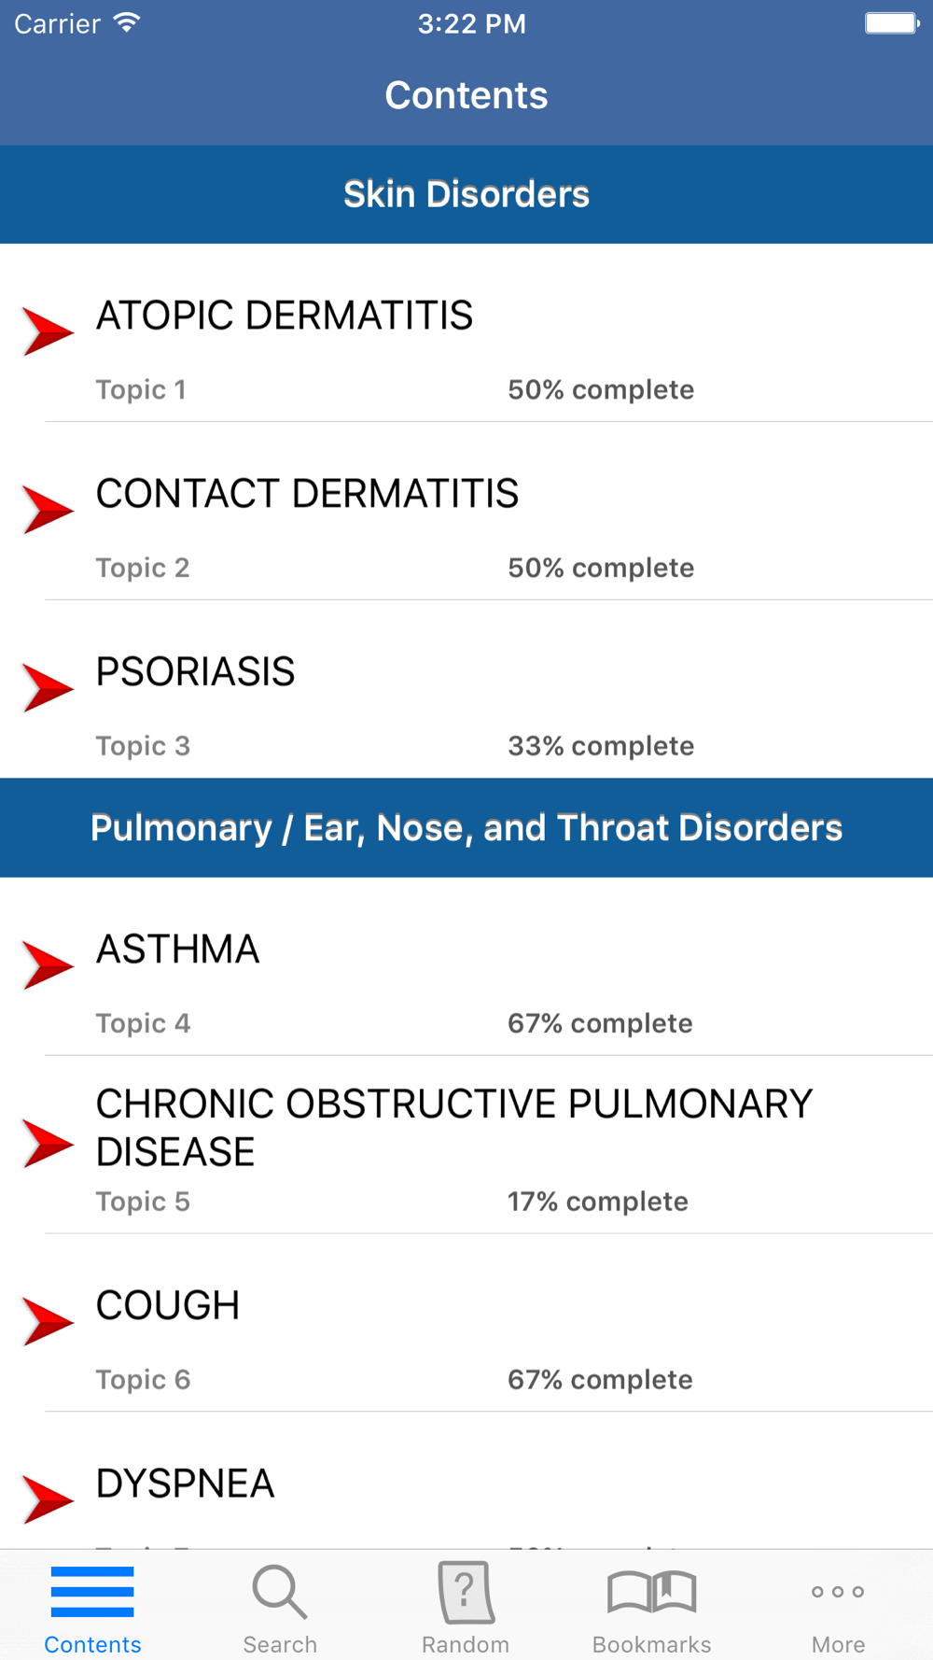Tap red arrow beside Psoriasis
The height and width of the screenshot is (1660, 933).
tap(47, 688)
